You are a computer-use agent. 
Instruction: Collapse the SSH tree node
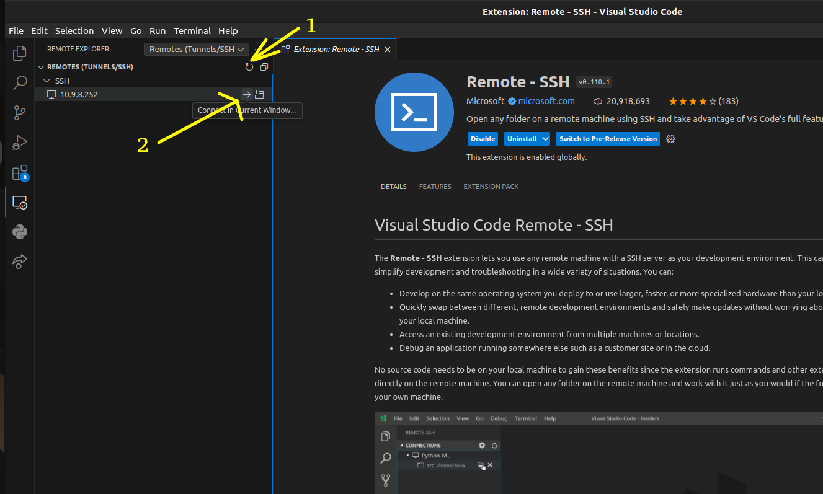[46, 81]
